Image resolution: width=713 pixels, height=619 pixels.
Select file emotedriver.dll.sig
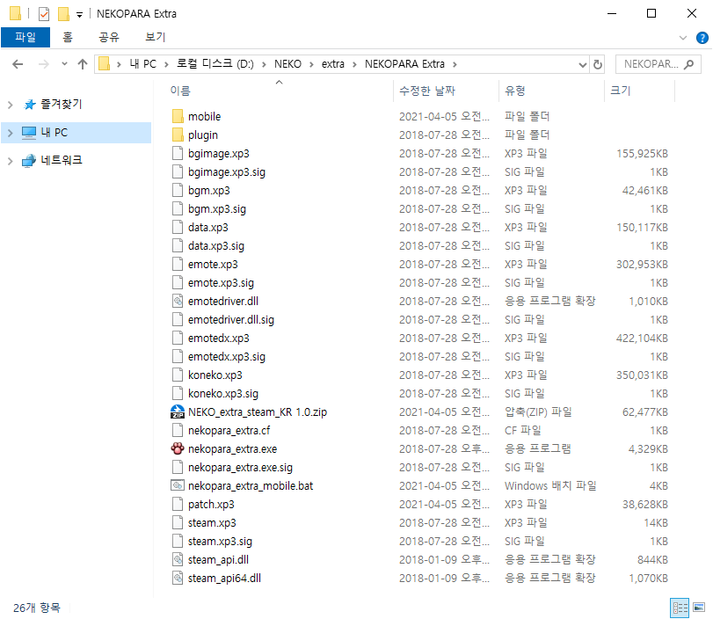(x=231, y=320)
